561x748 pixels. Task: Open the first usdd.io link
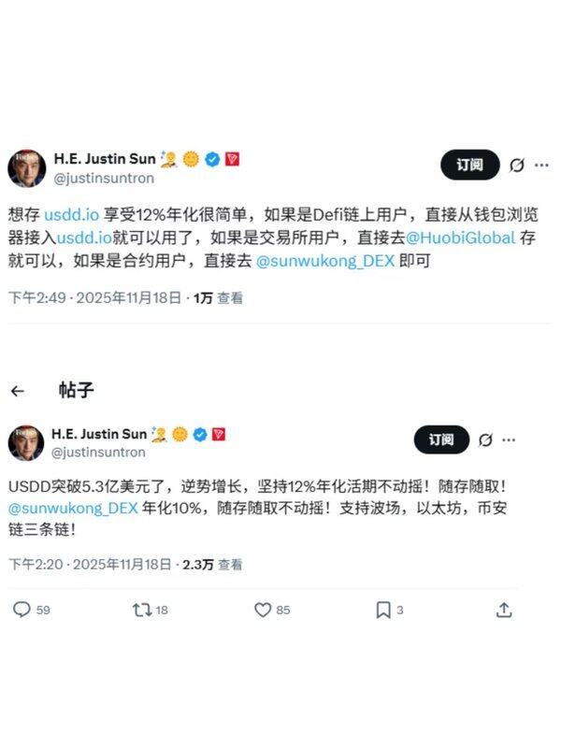click(x=72, y=215)
